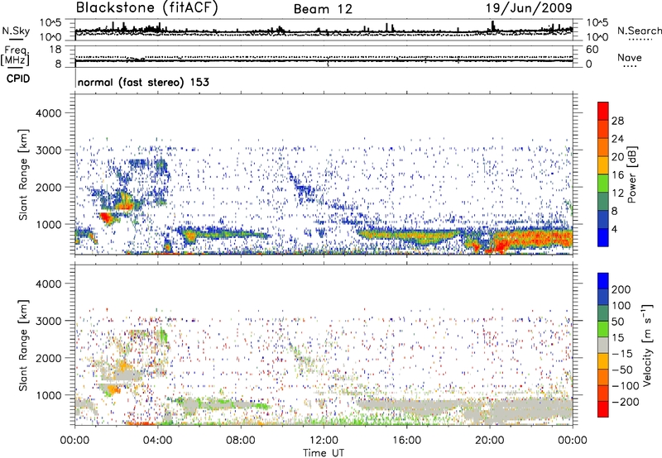Click the Power [dB] colorbar label
The height and width of the screenshot is (458, 662).
[631, 174]
